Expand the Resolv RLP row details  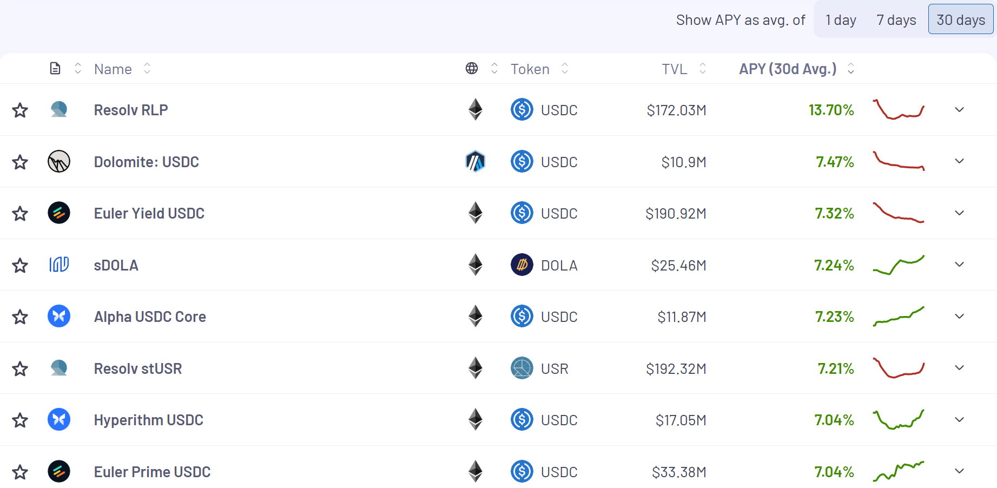(959, 110)
